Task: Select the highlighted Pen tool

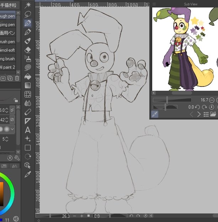Action: click(x=28, y=23)
